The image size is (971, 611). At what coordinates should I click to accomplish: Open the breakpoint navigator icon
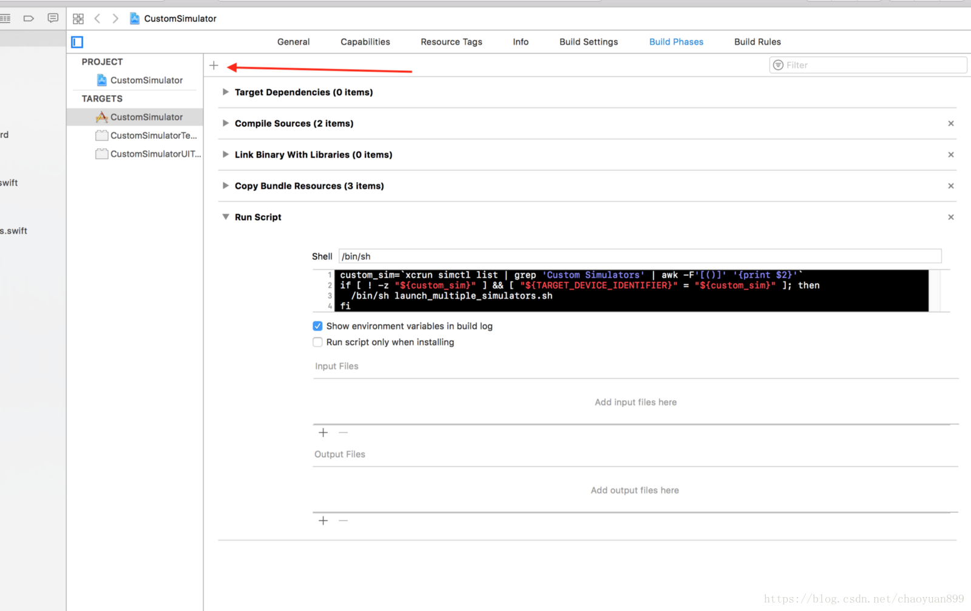coord(29,18)
